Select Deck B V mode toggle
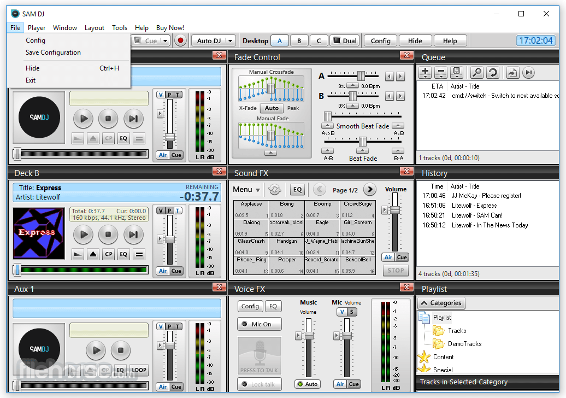This screenshot has width=566, height=398. 161,210
